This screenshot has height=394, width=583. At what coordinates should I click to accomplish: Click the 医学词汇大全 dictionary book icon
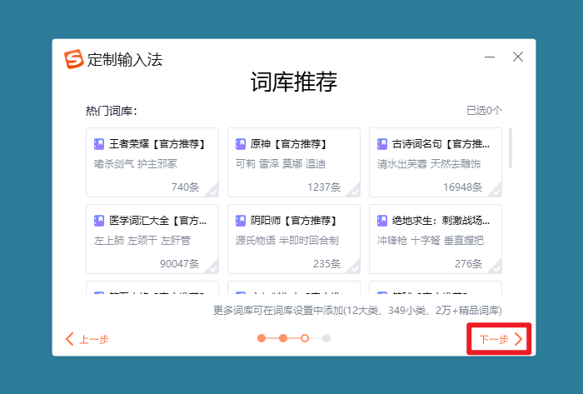(x=99, y=221)
